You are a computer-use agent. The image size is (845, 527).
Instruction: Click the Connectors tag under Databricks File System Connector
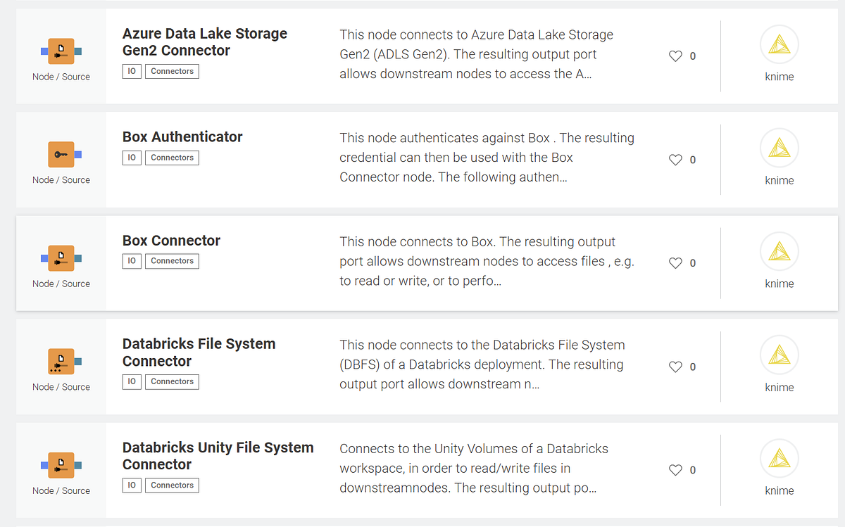171,381
